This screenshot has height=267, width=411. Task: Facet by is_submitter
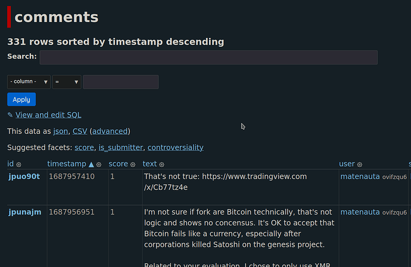[121, 147]
